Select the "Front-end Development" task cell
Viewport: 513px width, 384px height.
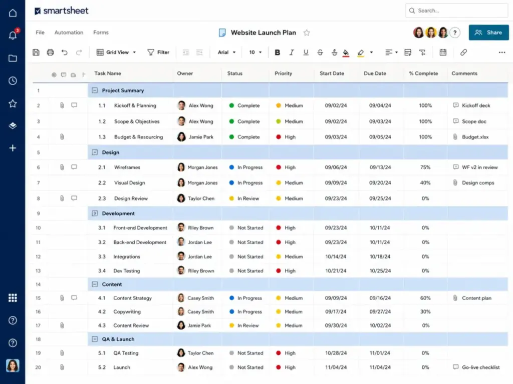click(x=140, y=227)
